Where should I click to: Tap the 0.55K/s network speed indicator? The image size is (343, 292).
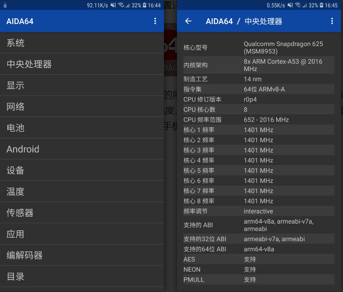276,5
